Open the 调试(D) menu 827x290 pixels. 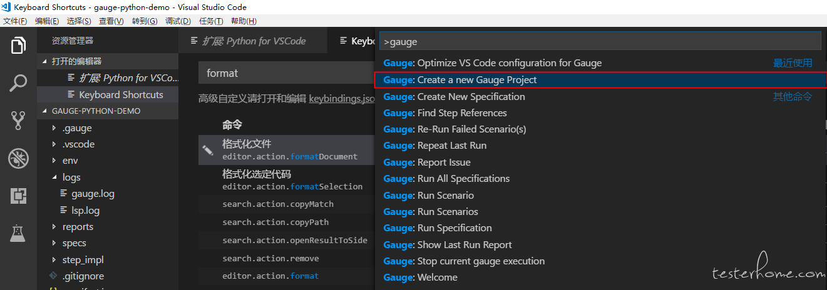click(x=178, y=21)
